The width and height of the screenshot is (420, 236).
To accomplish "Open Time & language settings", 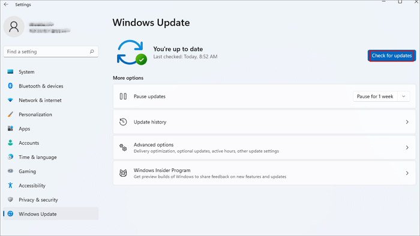I will (x=51, y=157).
